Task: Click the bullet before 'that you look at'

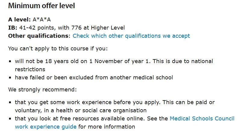Action: click(10, 119)
